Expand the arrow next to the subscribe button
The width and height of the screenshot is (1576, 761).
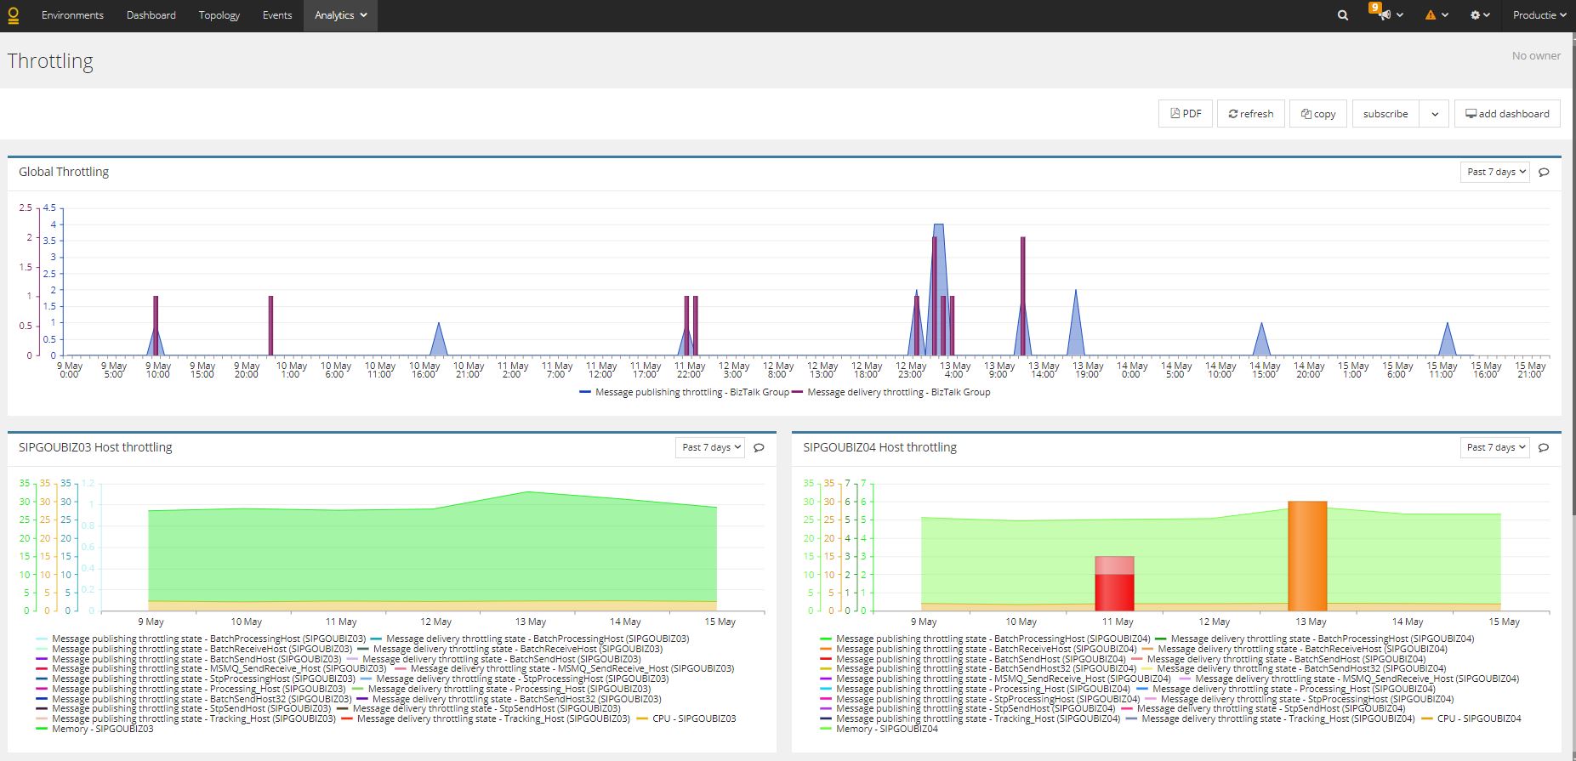coord(1434,113)
